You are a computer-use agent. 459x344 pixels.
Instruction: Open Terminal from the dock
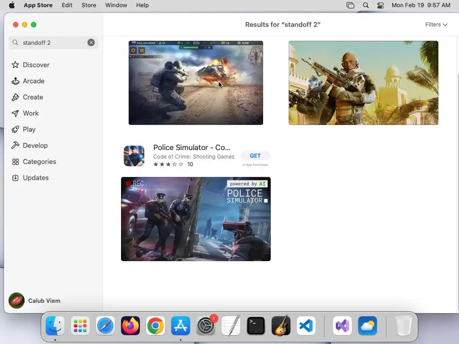(256, 326)
